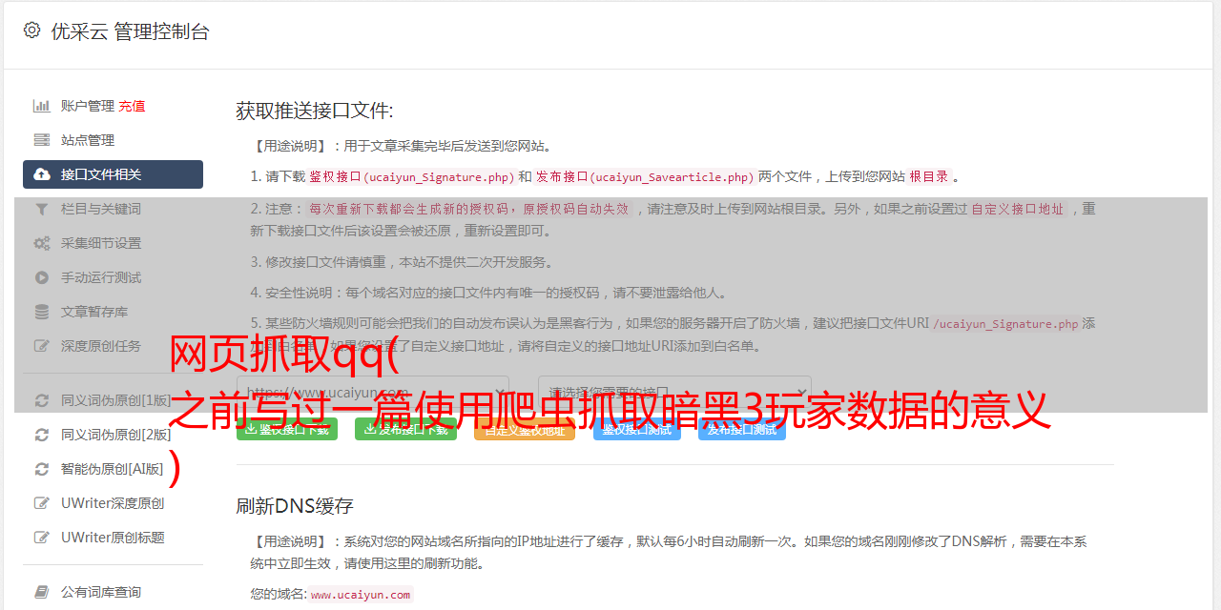Open 手动运行测试 page
The image size is (1221, 610).
coord(101,277)
